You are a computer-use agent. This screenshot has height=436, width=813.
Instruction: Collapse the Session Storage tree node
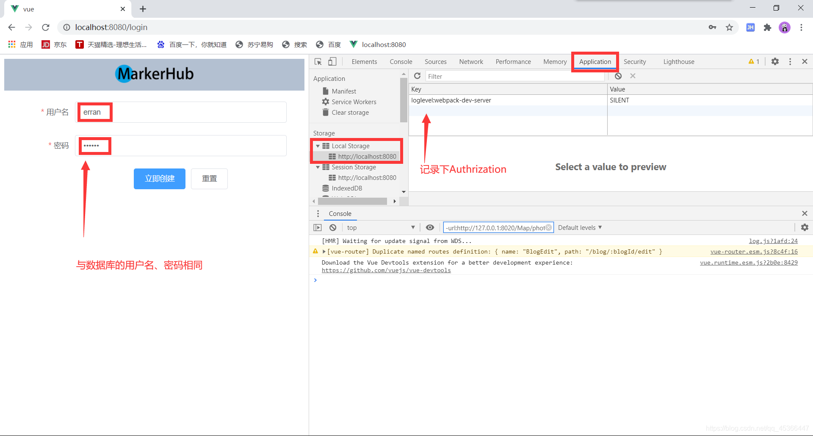pyautogui.click(x=318, y=167)
